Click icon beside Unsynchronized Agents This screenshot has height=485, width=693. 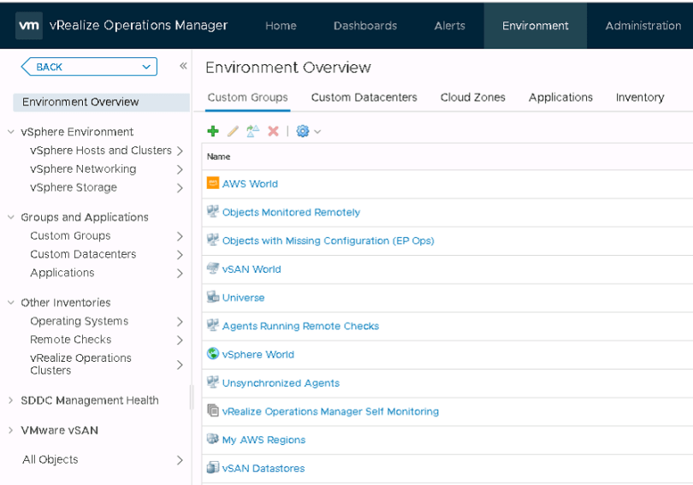[213, 382]
